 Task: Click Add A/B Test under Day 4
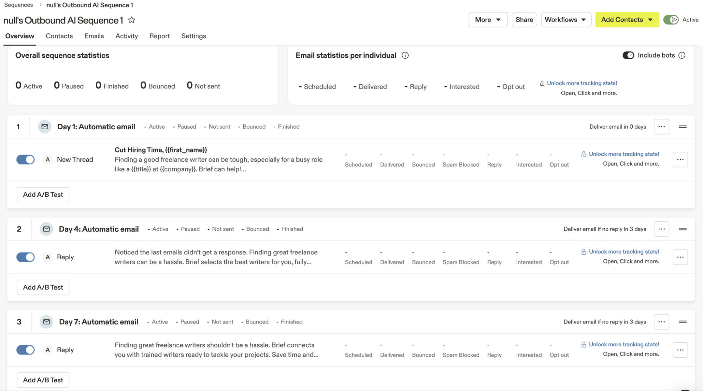43,287
